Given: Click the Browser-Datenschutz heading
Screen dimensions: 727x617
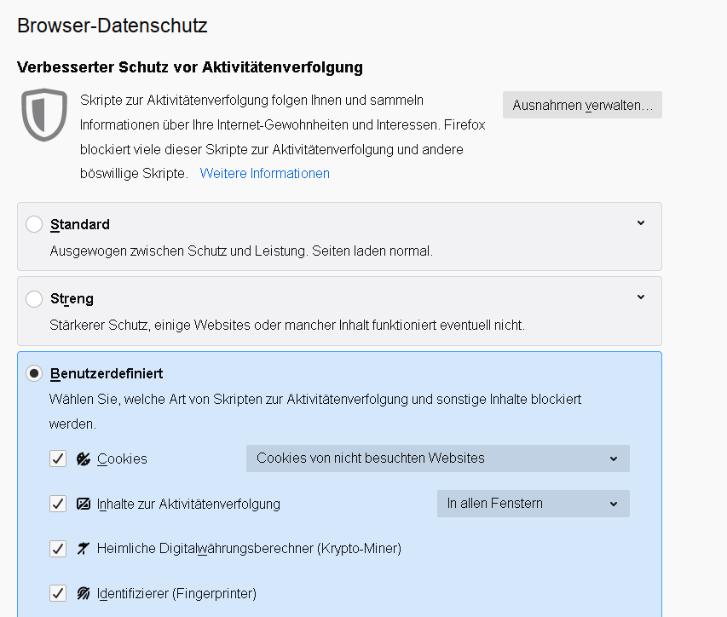Looking at the screenshot, I should pyautogui.click(x=113, y=26).
